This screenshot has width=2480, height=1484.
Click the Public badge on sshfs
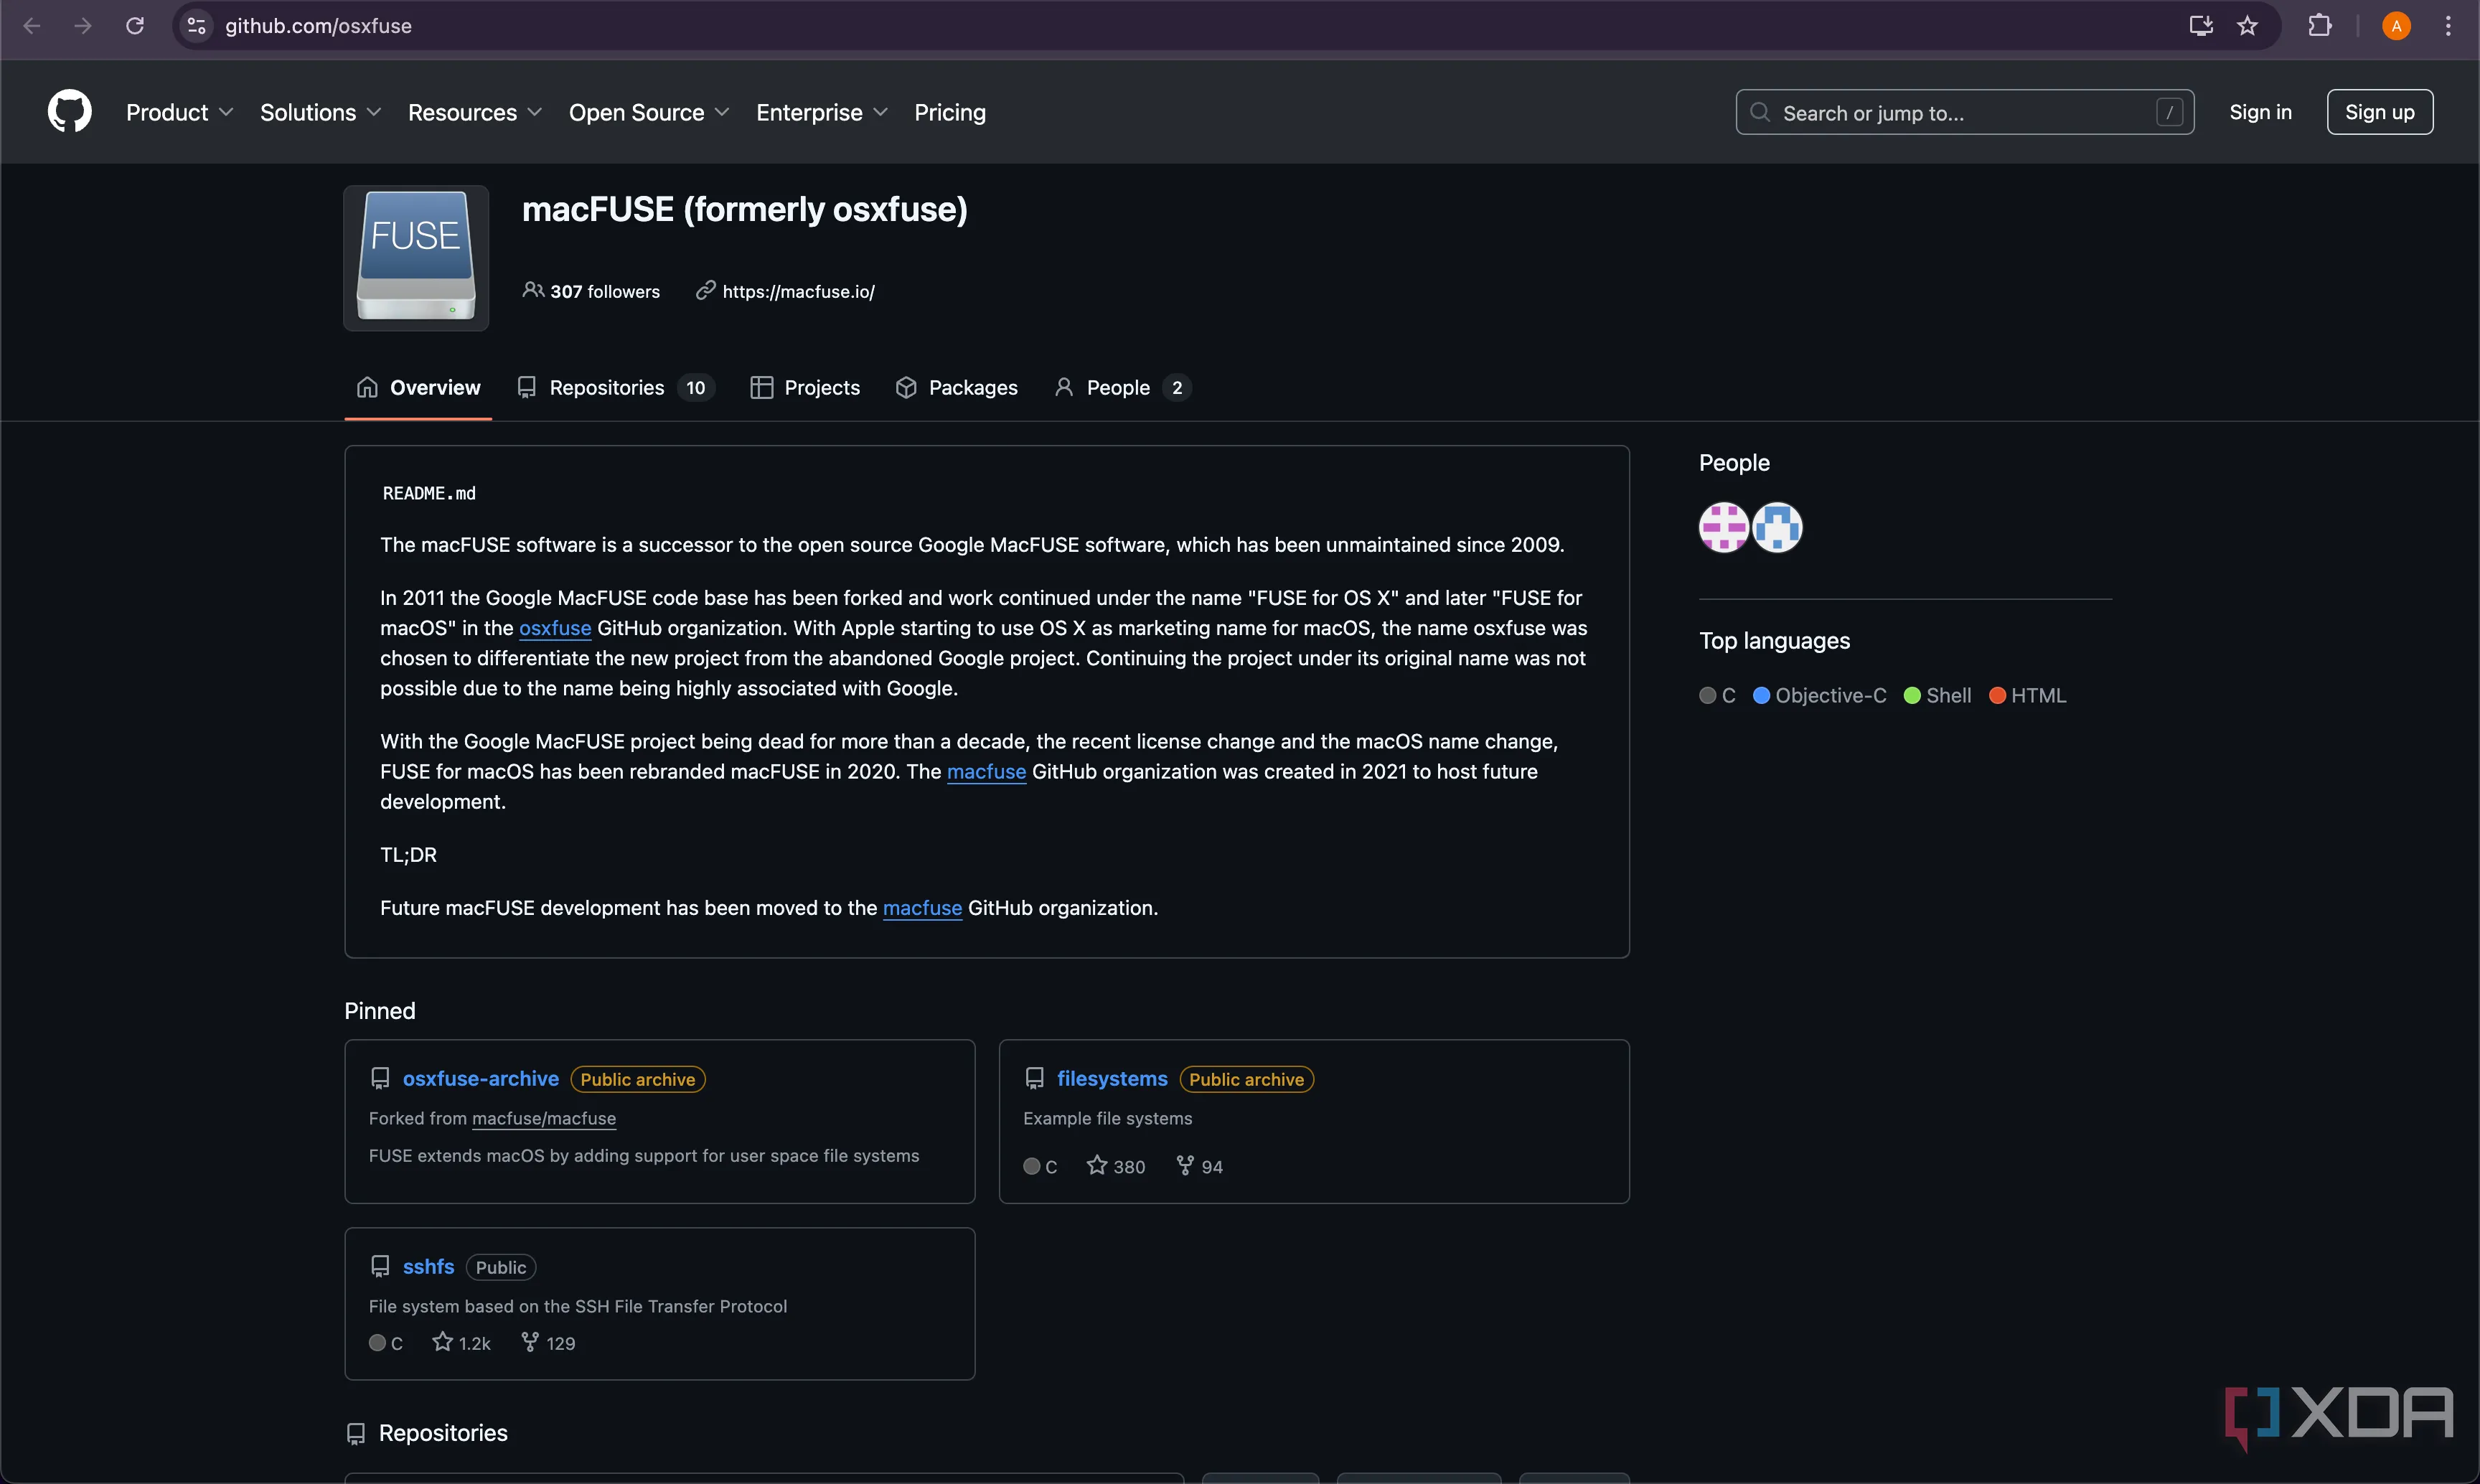pyautogui.click(x=501, y=1267)
